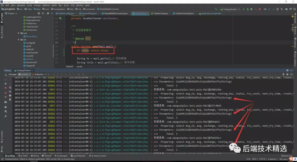
Task: Open the Refactor menu
Action: [x=46, y=5]
